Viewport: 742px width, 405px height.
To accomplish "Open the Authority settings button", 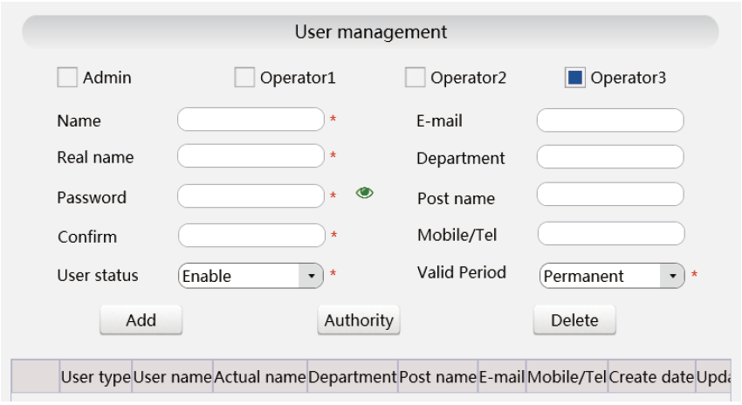I will [x=359, y=320].
